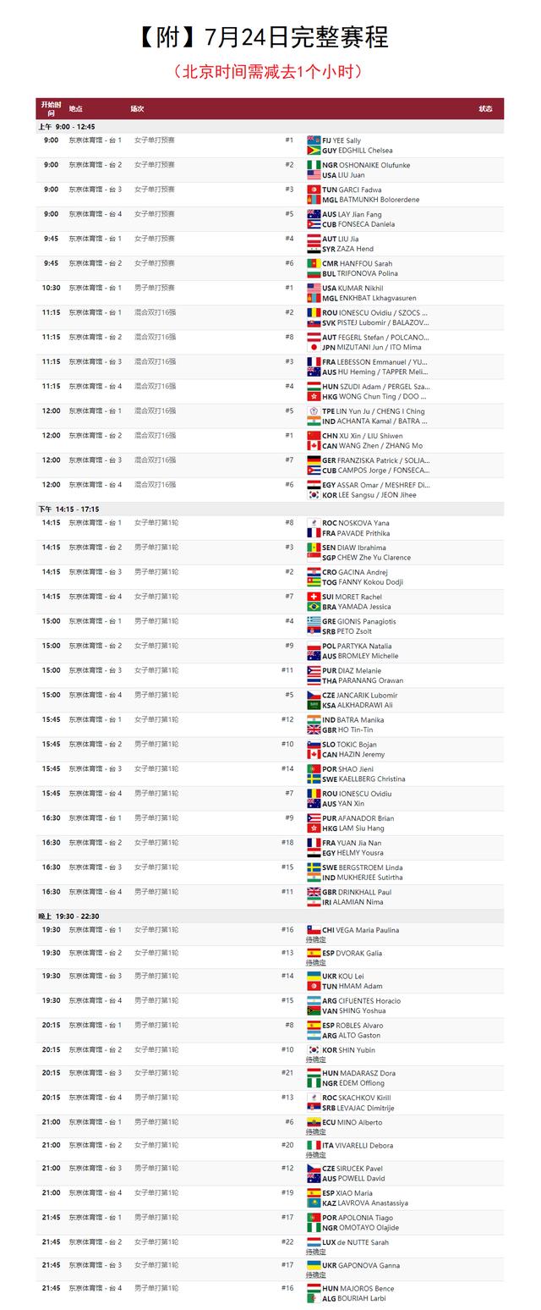Select the Swiss flag next to MORET Rachel
The width and height of the screenshot is (541, 1310).
click(314, 597)
